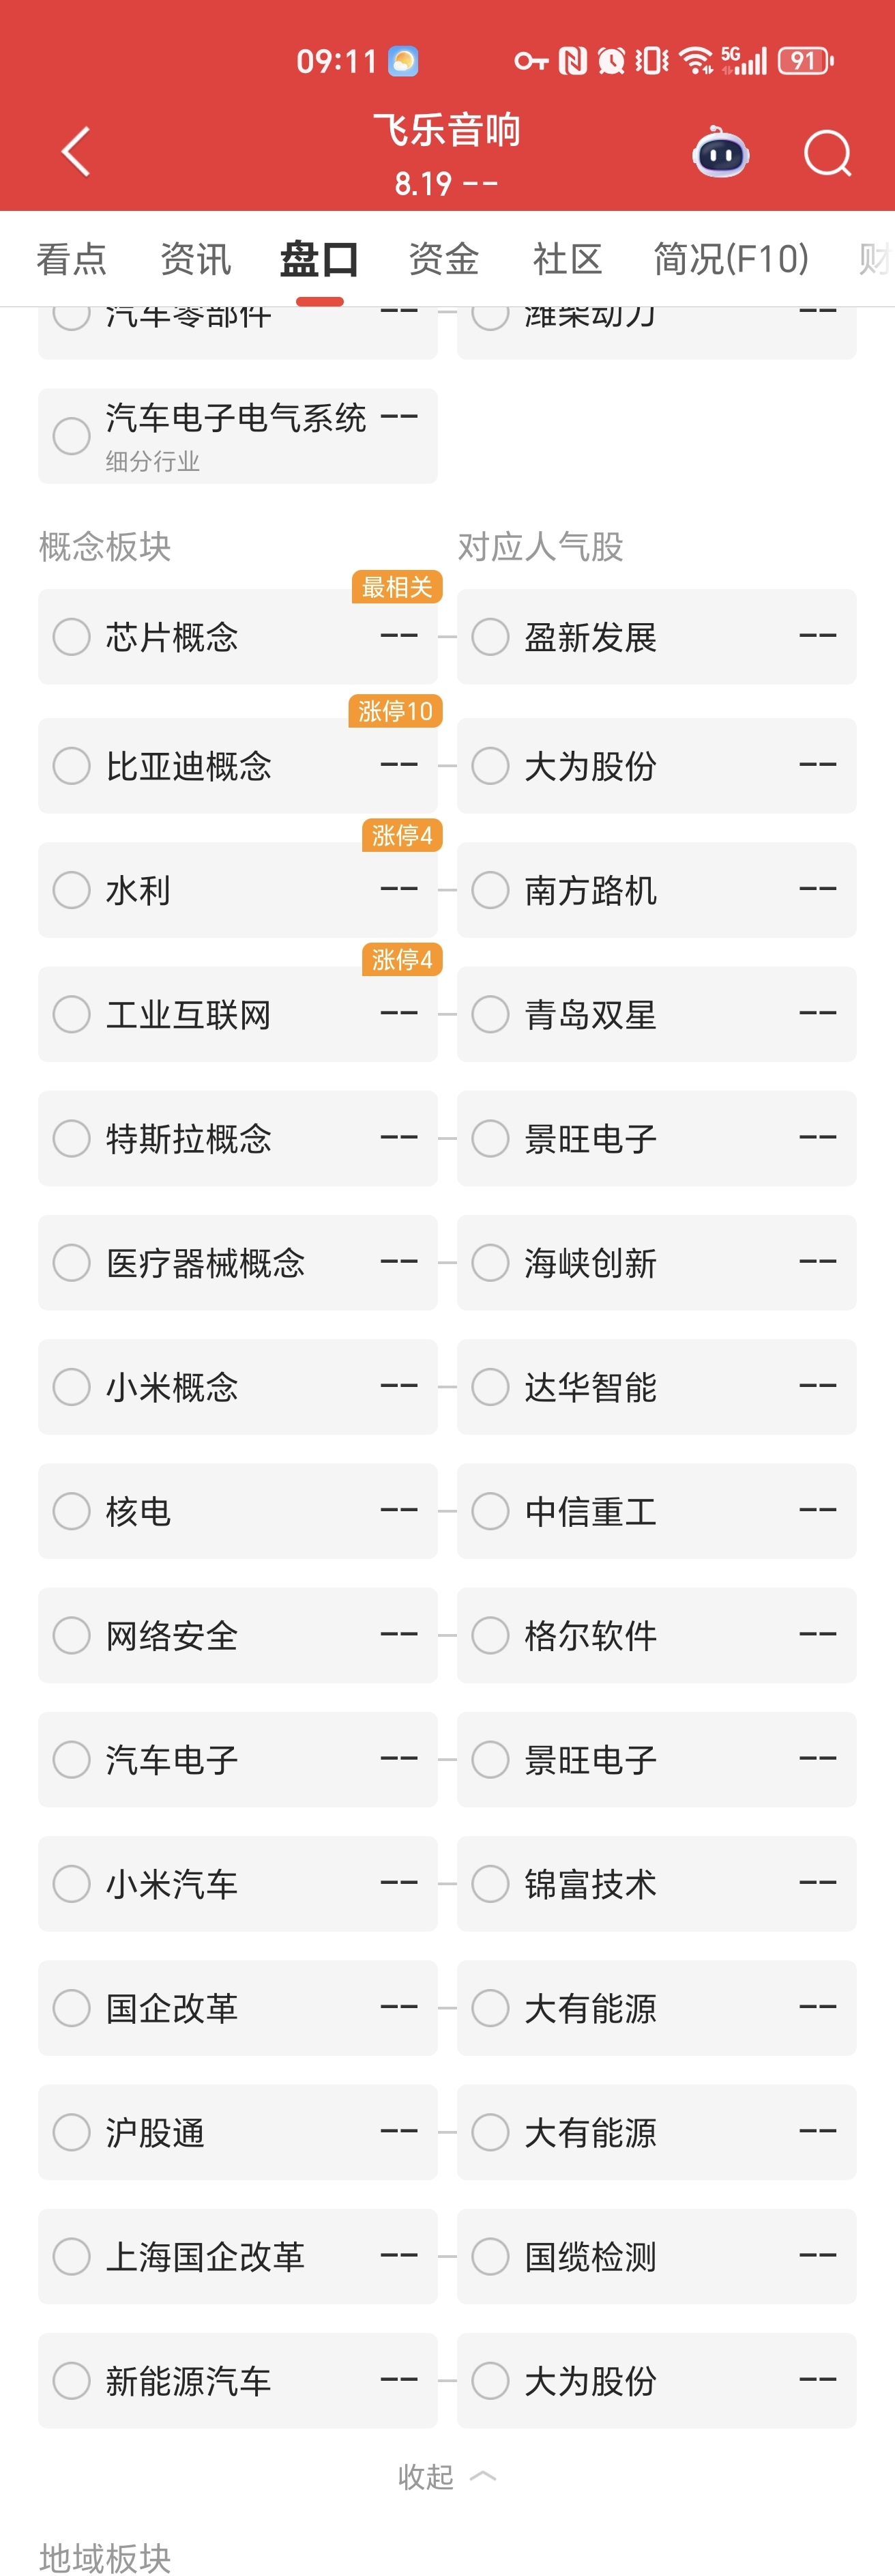Switch to the 资讯 tab
Screen dimensions: 895x2576
click(196, 259)
